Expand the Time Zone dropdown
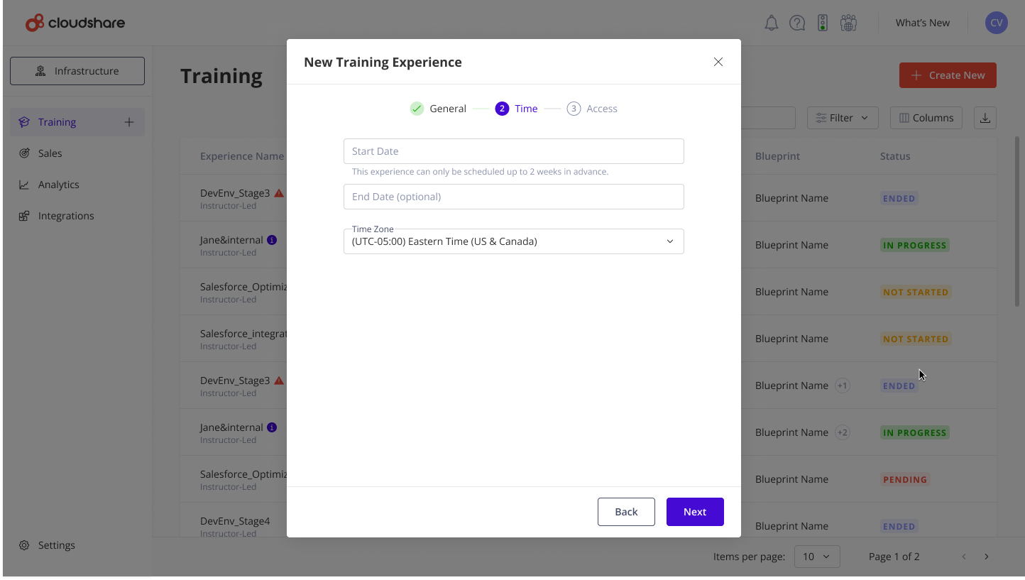This screenshot has width=1025, height=580. [514, 241]
